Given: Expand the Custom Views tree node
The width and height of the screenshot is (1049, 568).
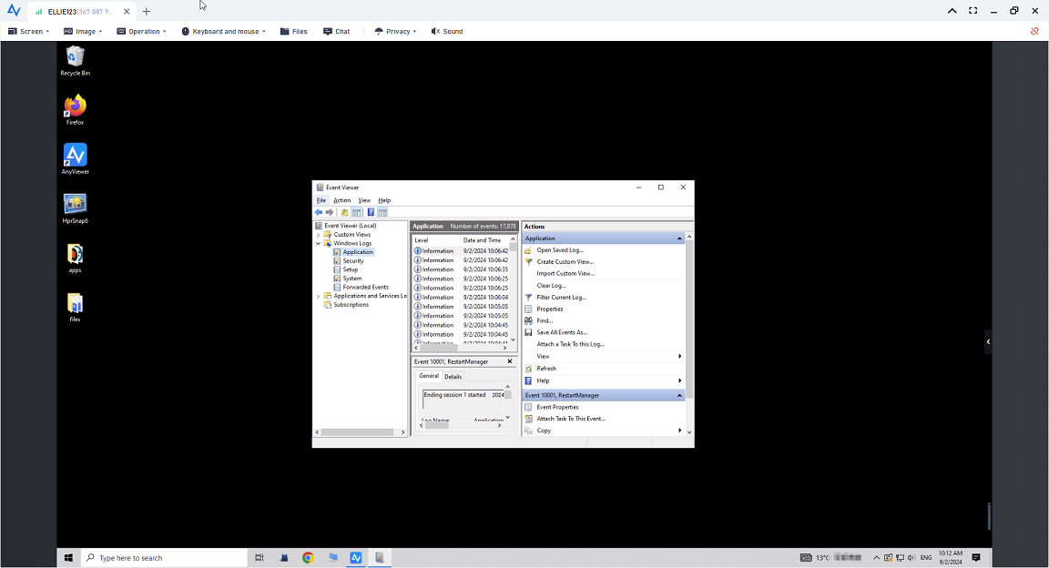Looking at the screenshot, I should (x=318, y=235).
